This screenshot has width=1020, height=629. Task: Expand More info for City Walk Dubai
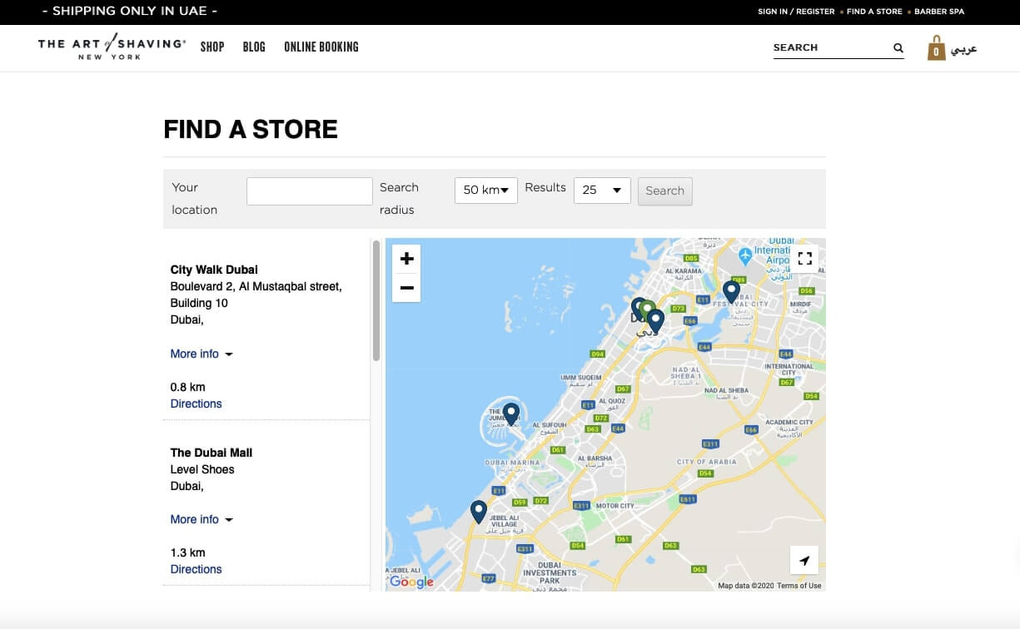[x=202, y=354]
